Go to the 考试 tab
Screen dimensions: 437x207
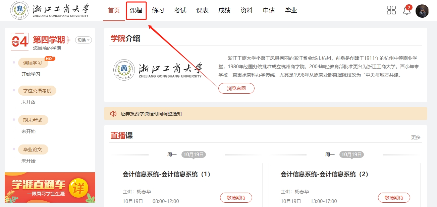[180, 10]
